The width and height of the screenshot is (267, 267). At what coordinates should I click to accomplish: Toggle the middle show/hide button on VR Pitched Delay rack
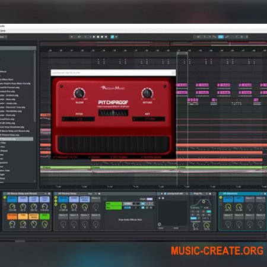tap(56, 201)
